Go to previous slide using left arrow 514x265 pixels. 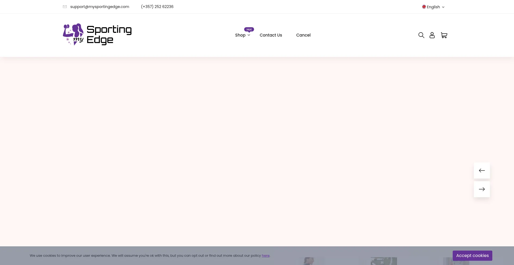tap(482, 170)
